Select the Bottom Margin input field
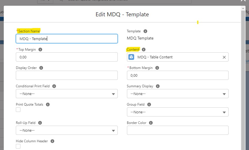249x150 pixels. pos(178,75)
